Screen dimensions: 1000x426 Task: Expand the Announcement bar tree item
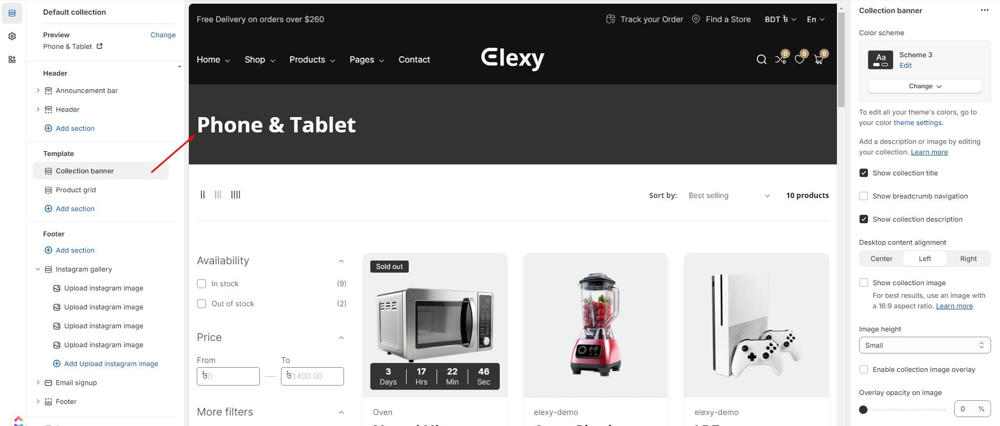pos(38,90)
